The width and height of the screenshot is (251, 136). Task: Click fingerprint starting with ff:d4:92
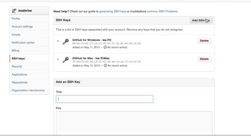(107, 62)
